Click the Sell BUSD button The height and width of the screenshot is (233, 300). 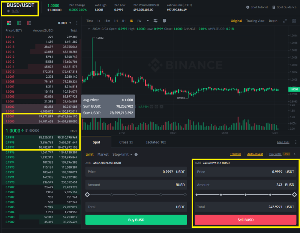(246, 220)
